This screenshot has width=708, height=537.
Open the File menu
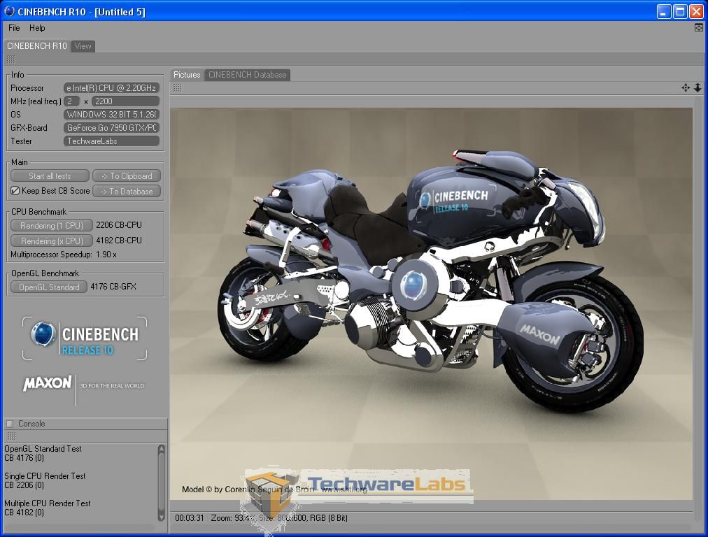14,28
